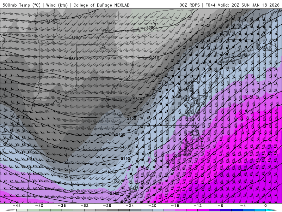Screen dimensions: 282x212
Task: Click the 5400 height contour label
Action: coord(131,118)
